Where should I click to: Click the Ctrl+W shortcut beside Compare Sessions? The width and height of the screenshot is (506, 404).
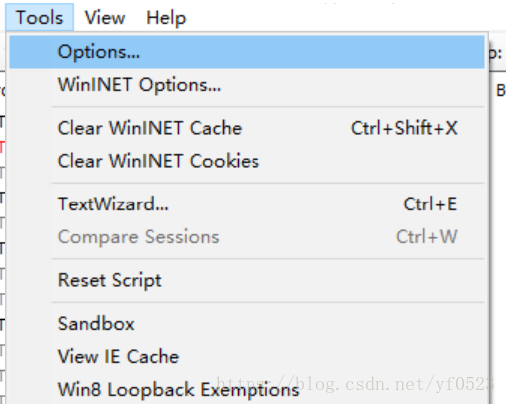tap(427, 237)
